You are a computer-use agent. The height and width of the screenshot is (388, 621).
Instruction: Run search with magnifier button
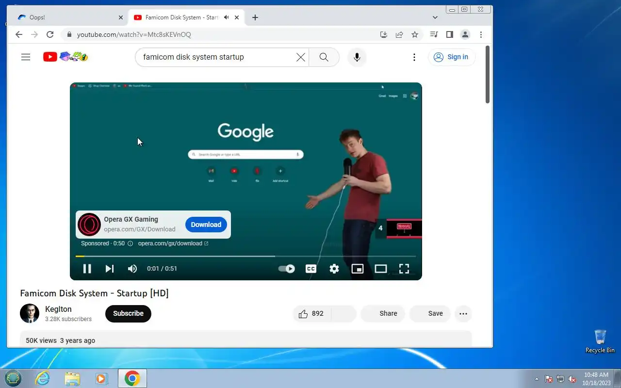tap(324, 57)
